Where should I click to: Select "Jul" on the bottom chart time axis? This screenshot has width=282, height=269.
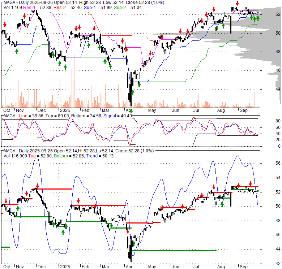point(196,267)
